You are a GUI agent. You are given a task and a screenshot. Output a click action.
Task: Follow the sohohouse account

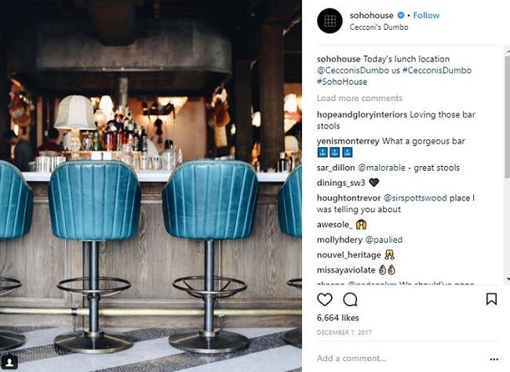(x=426, y=15)
